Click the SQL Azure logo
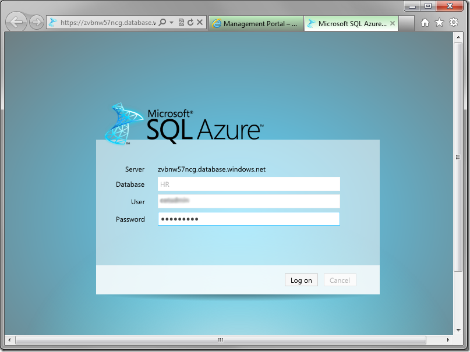This screenshot has width=470, height=352. (183, 124)
